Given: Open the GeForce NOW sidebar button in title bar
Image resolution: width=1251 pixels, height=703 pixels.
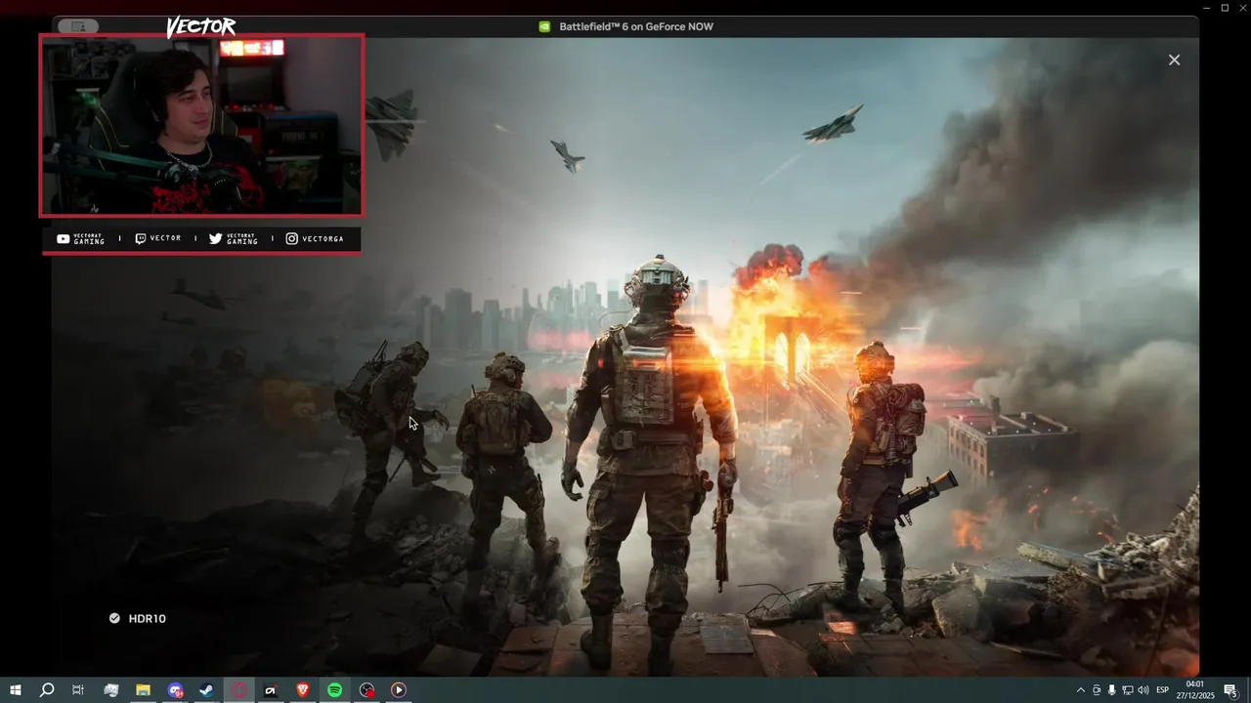Looking at the screenshot, I should pos(78,26).
